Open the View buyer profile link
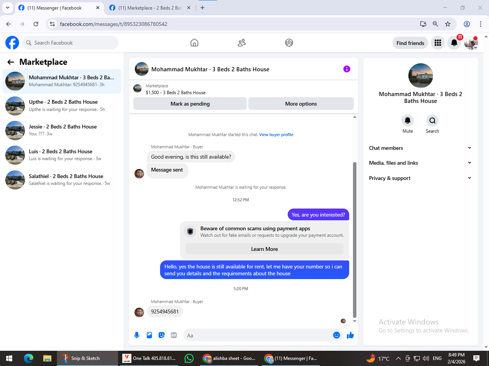 [276, 135]
